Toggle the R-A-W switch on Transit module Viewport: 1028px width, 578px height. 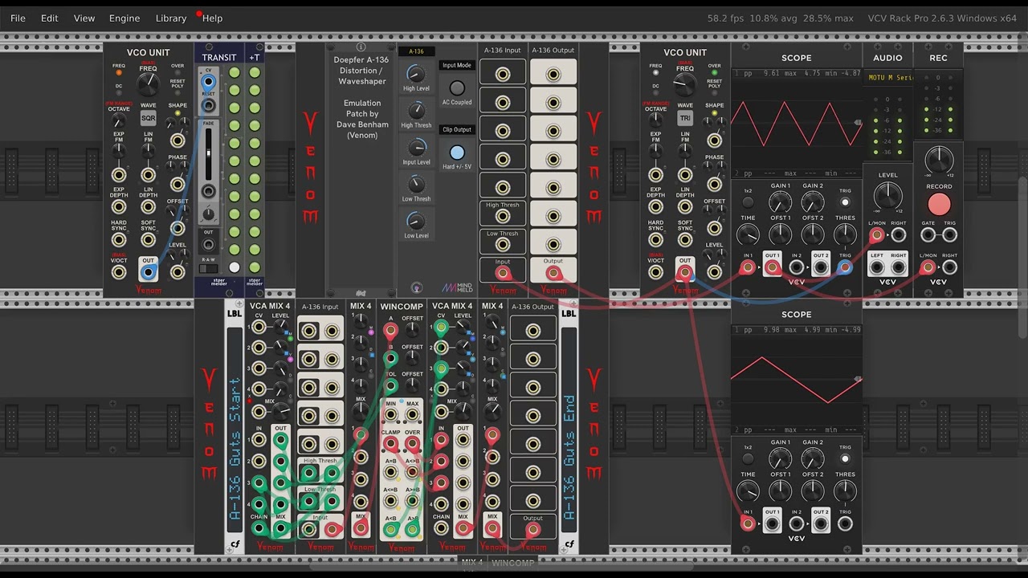[x=208, y=268]
